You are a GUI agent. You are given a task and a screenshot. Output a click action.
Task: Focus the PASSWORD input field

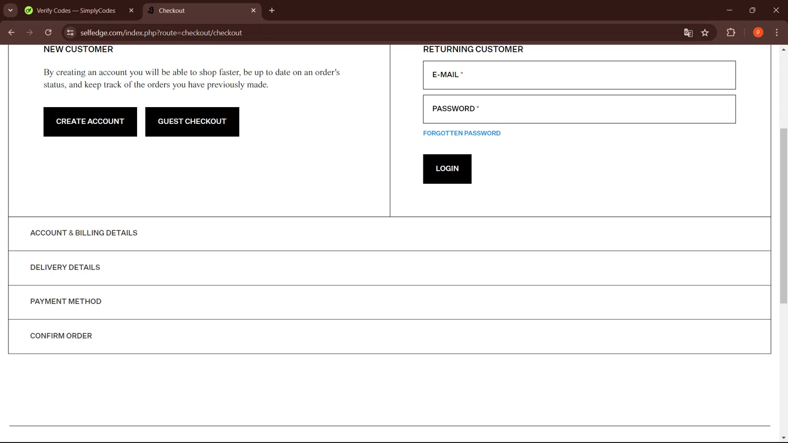click(579, 109)
